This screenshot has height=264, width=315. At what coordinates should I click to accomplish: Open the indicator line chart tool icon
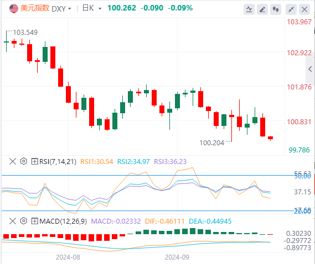click(x=249, y=9)
